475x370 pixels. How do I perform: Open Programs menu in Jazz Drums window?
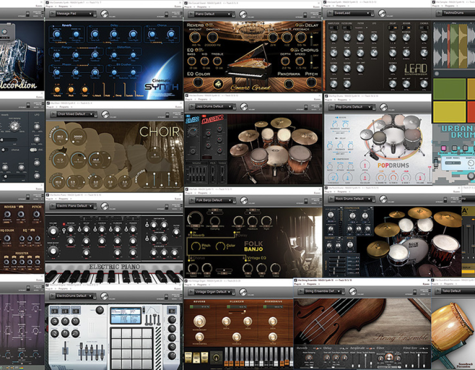(x=202, y=99)
